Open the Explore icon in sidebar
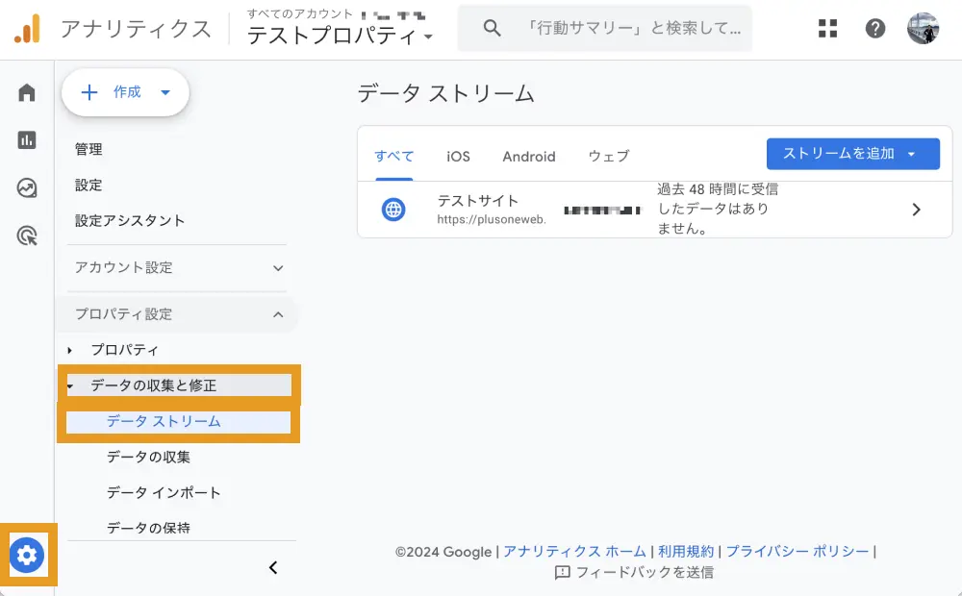 point(27,187)
